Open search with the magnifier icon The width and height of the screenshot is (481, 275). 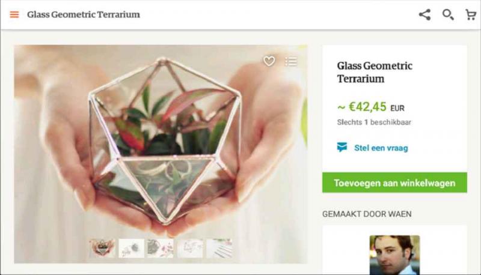pos(448,14)
